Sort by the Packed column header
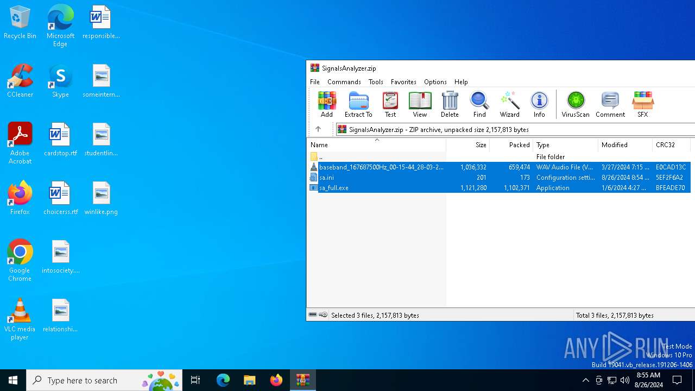Viewport: 695px width, 391px height. tap(511, 145)
